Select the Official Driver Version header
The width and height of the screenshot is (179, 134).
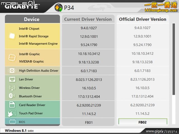click(143, 19)
